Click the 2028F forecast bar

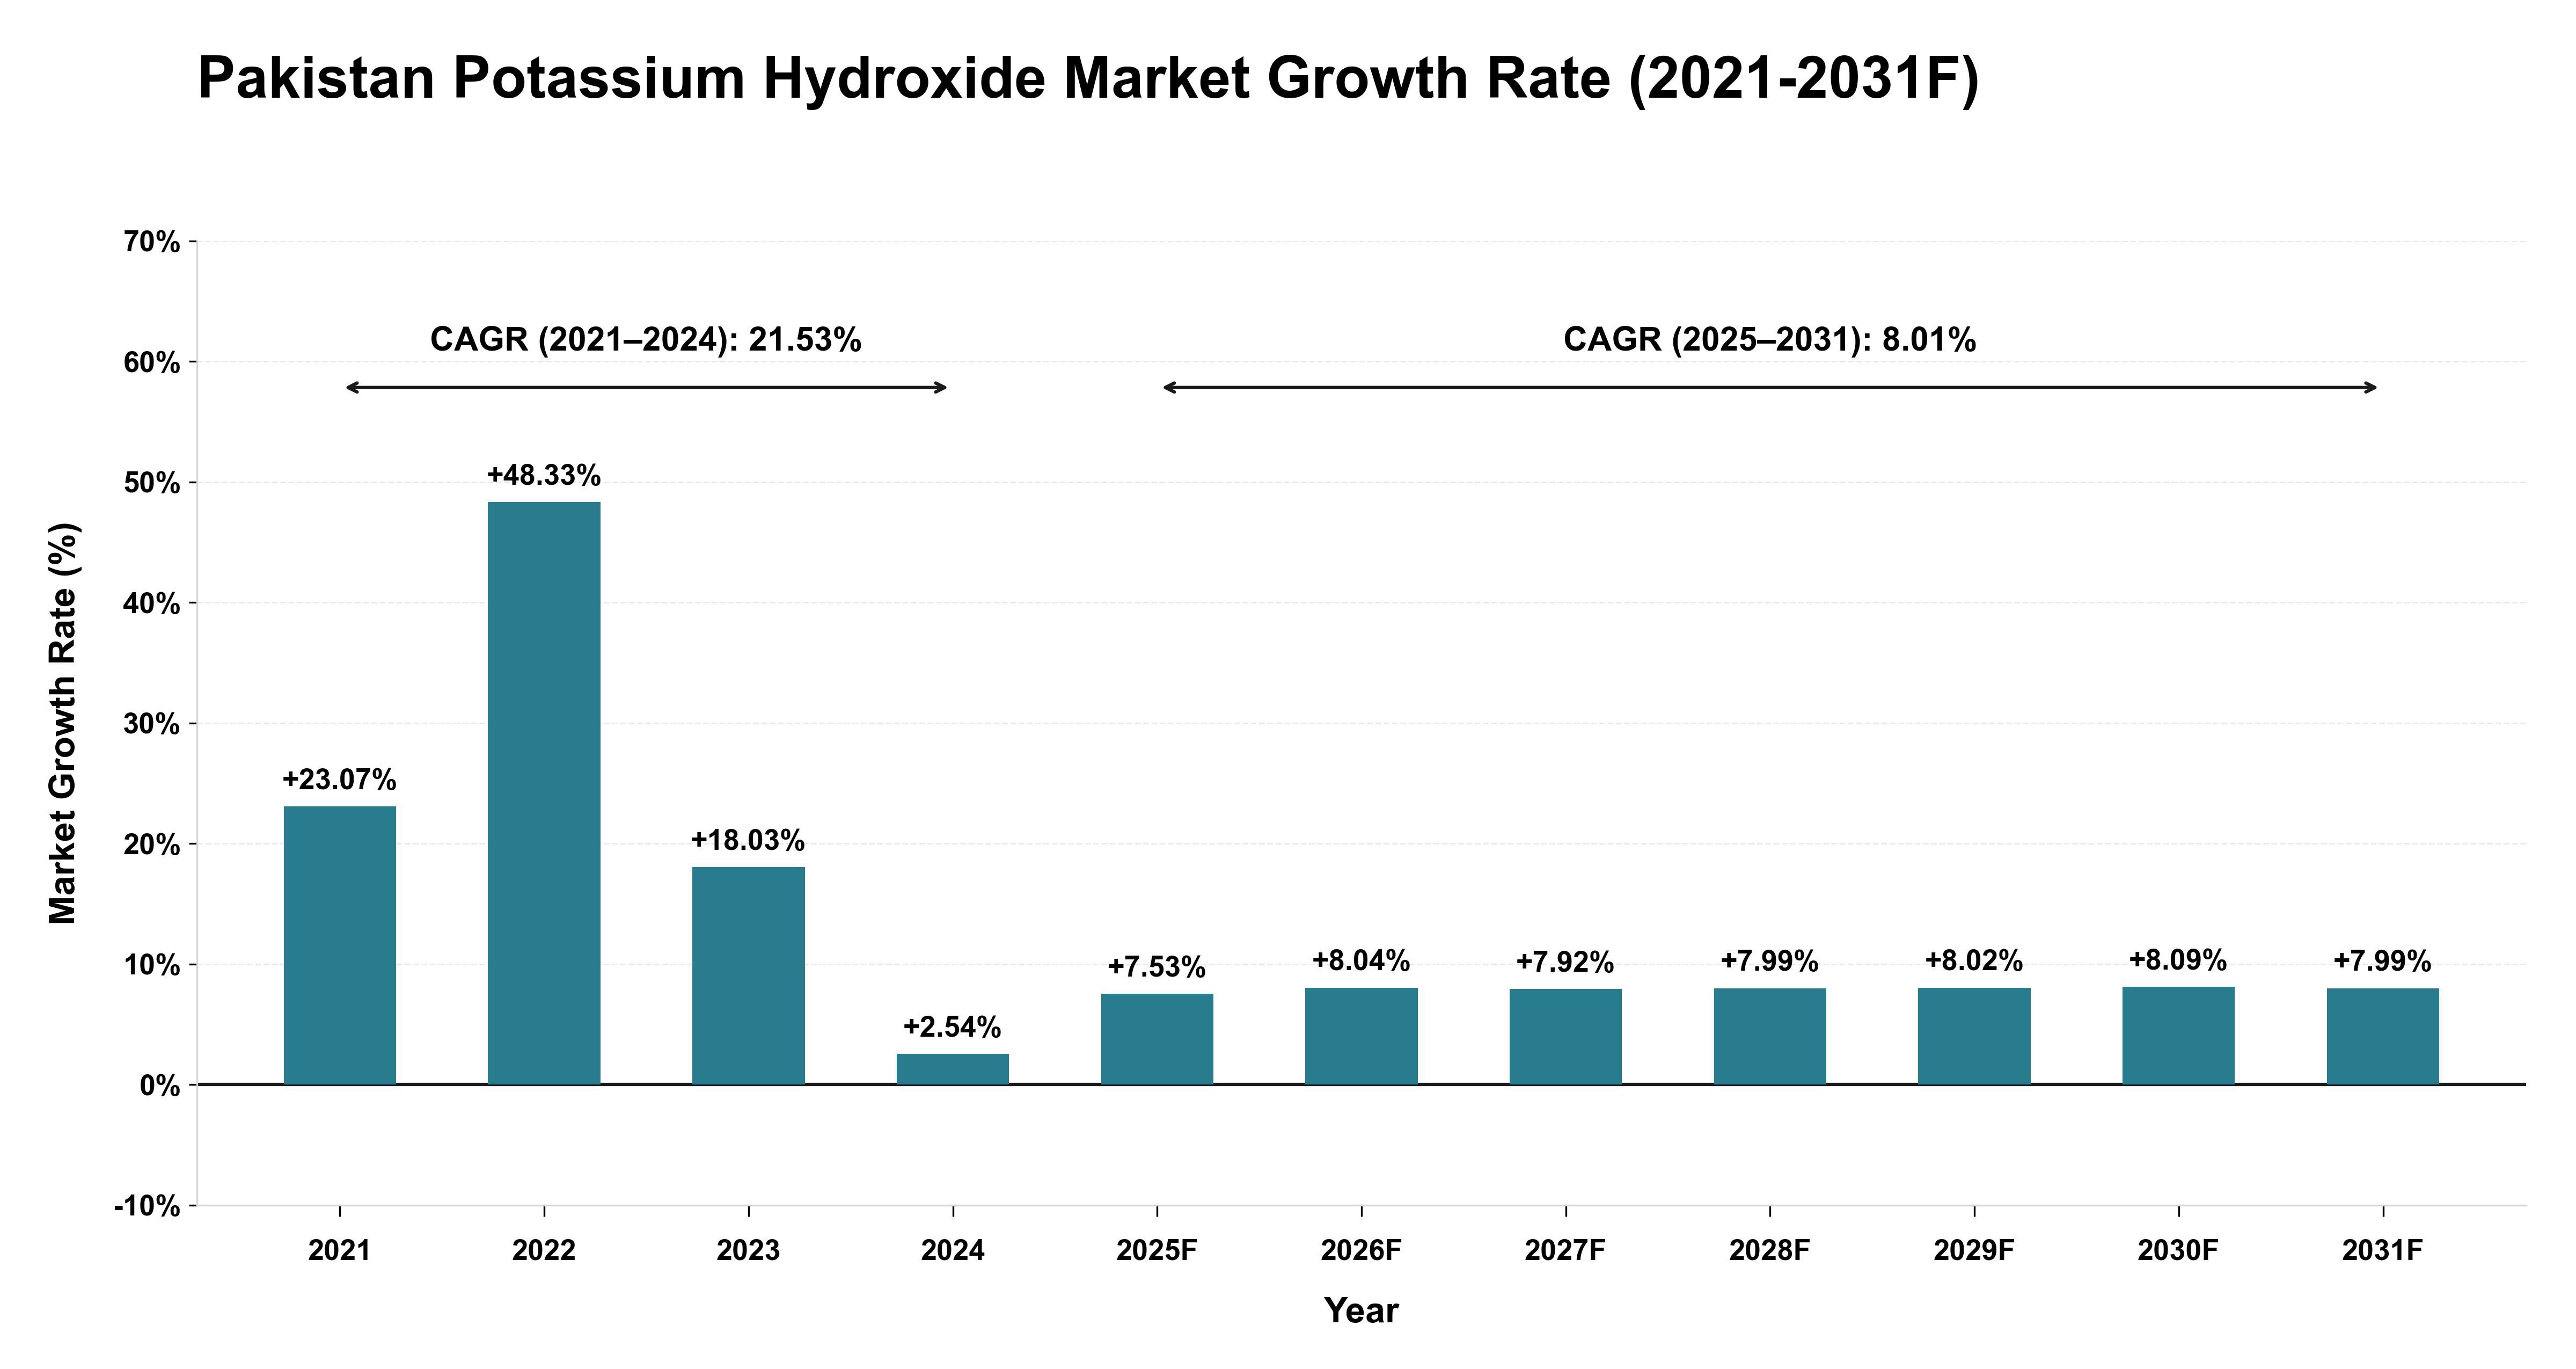coord(1770,1036)
